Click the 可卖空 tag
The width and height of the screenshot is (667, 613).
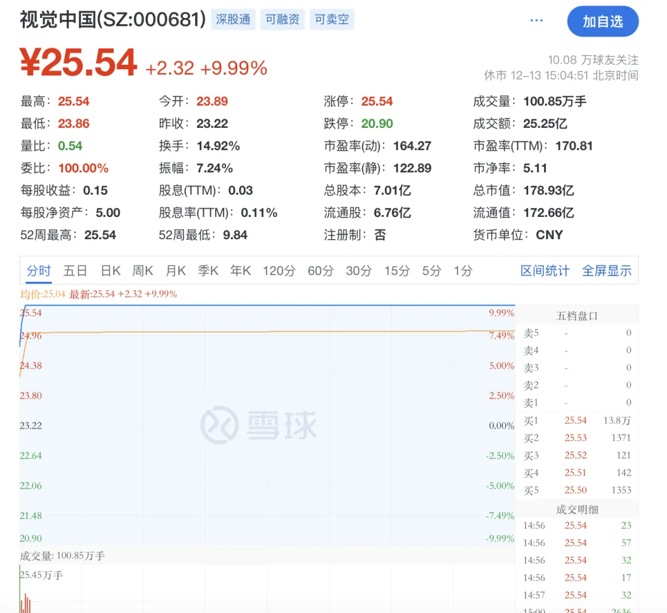[332, 20]
